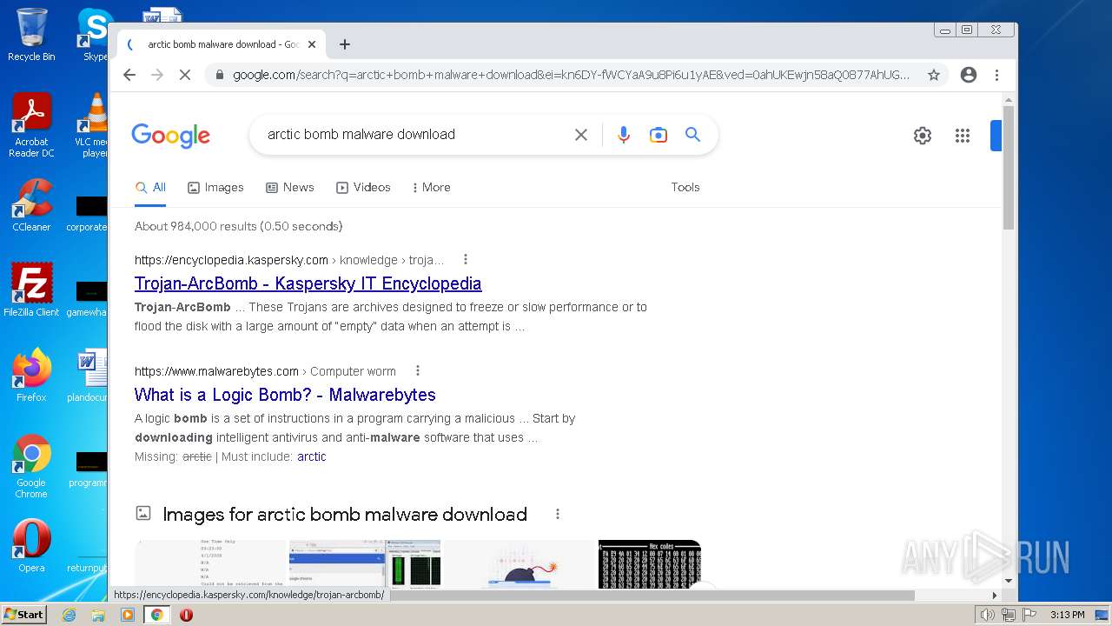Viewport: 1112px width, 626px height.
Task: Submit search with magnifying glass icon
Action: click(692, 135)
